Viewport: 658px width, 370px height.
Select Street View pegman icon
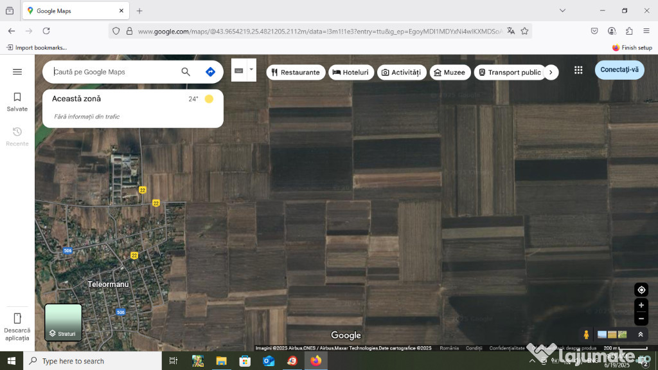[x=586, y=335]
